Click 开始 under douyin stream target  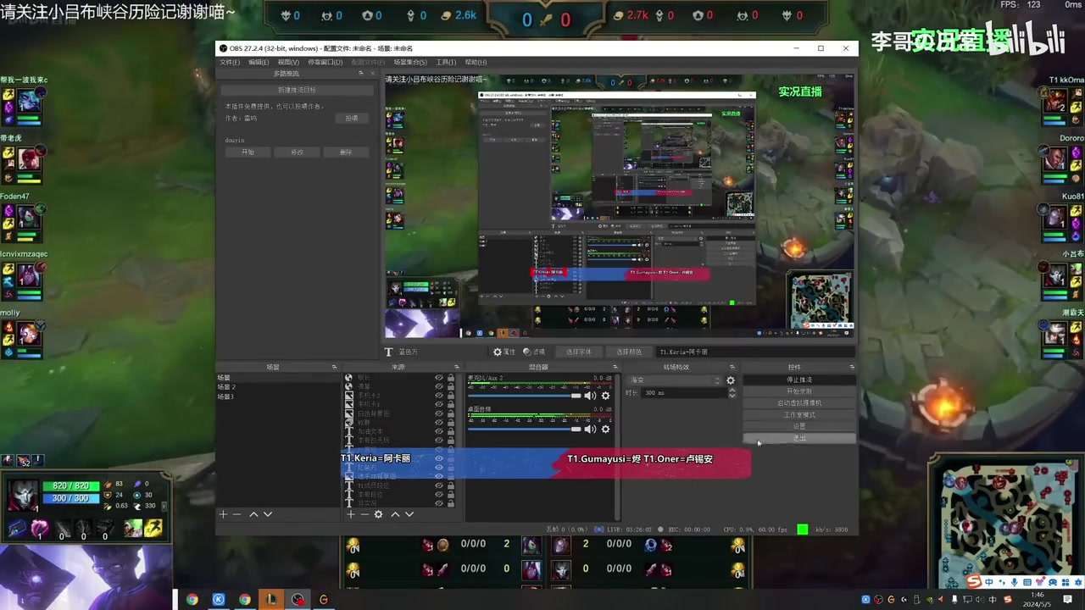[248, 152]
